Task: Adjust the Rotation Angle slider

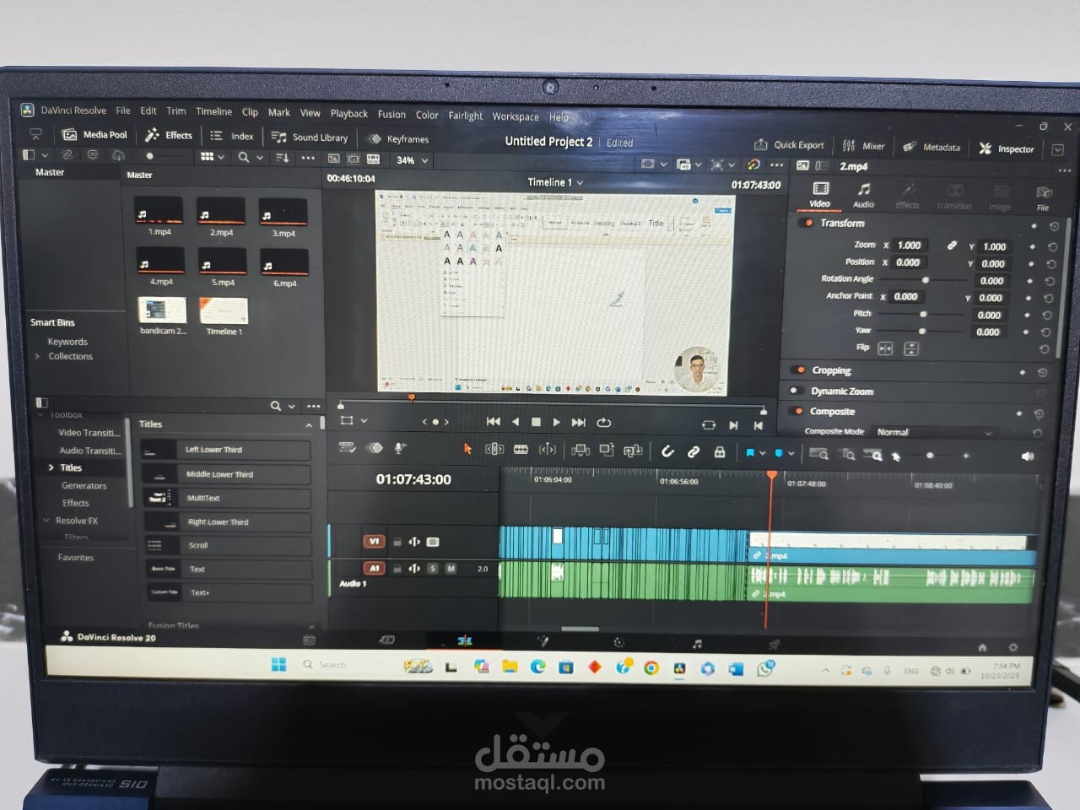Action: click(x=926, y=280)
